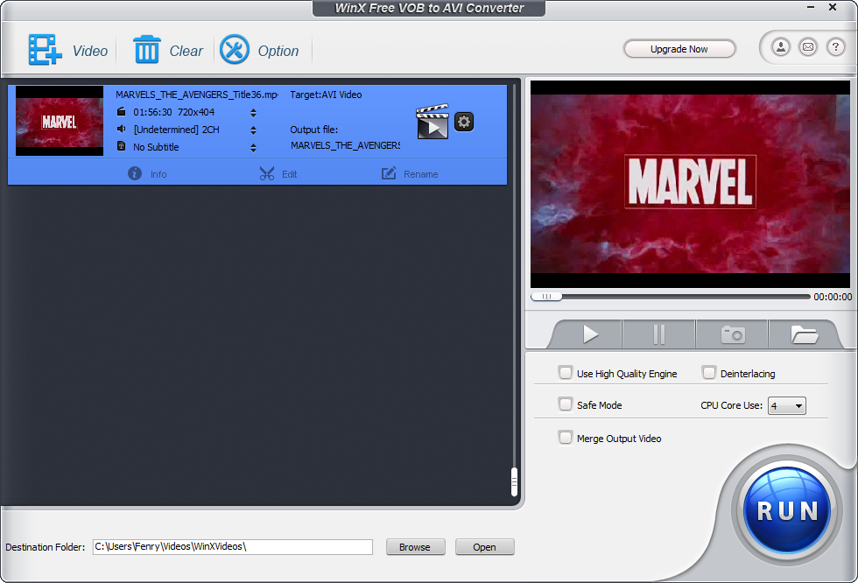The image size is (858, 583).
Task: Open Option wrench settings icon
Action: tap(235, 50)
